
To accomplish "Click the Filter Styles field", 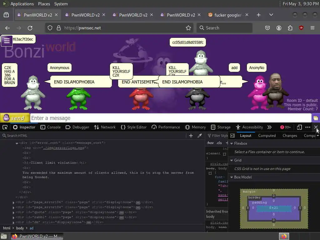I will pos(217,136).
